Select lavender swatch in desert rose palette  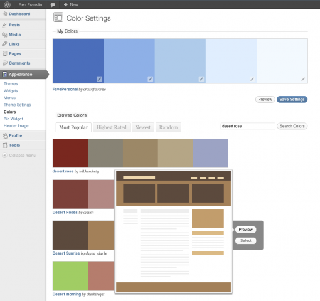click(211, 153)
